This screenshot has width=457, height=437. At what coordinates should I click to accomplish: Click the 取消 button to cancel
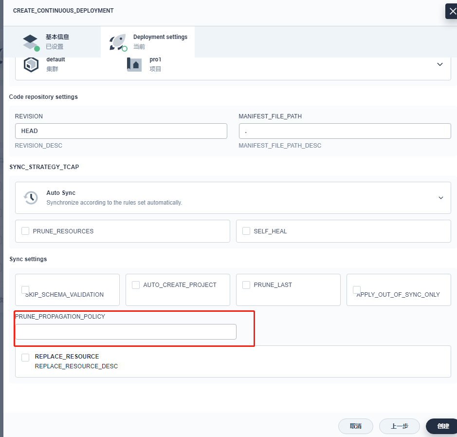coord(355,426)
